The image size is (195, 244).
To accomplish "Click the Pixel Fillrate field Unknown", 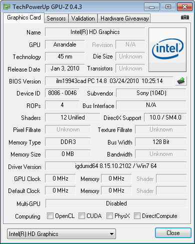I will 68,129.
